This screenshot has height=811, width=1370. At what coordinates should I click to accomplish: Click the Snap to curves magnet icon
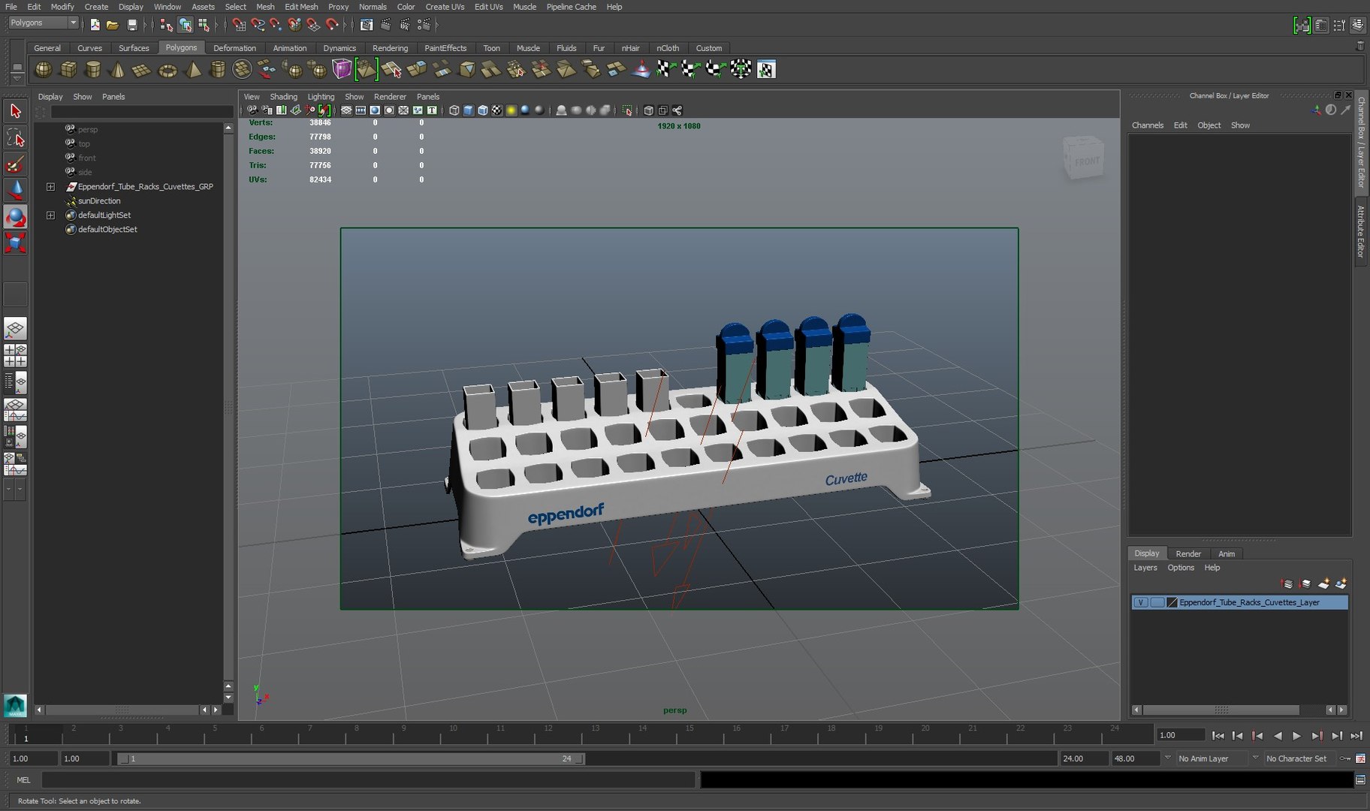click(258, 25)
